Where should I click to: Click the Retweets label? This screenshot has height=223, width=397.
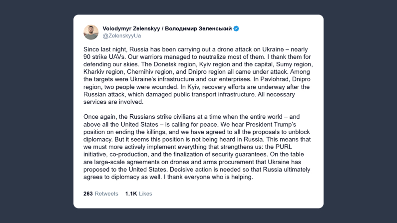pos(106,194)
